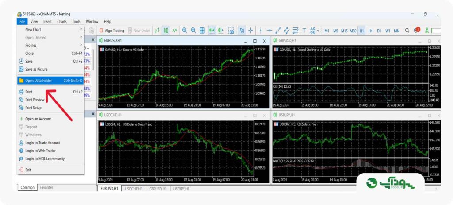Set timeframe to M1
453x205 pixels.
(x=327, y=31)
